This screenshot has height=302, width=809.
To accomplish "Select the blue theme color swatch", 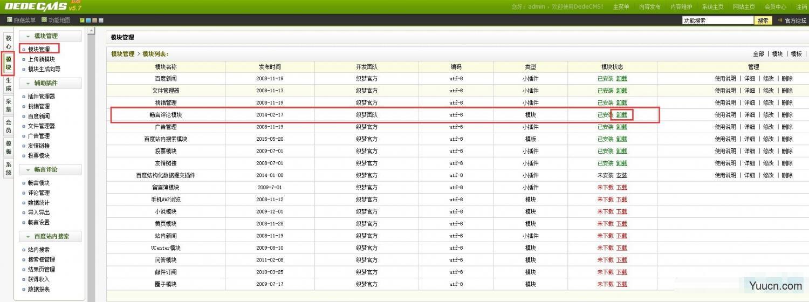I will tap(88, 20).
